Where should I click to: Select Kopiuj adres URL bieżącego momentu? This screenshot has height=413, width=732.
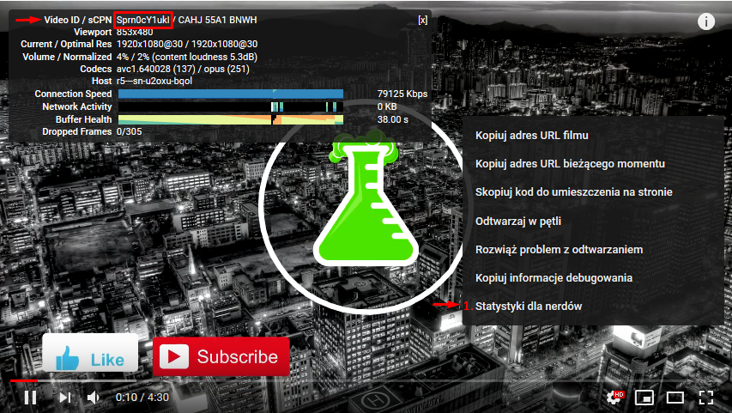click(570, 164)
